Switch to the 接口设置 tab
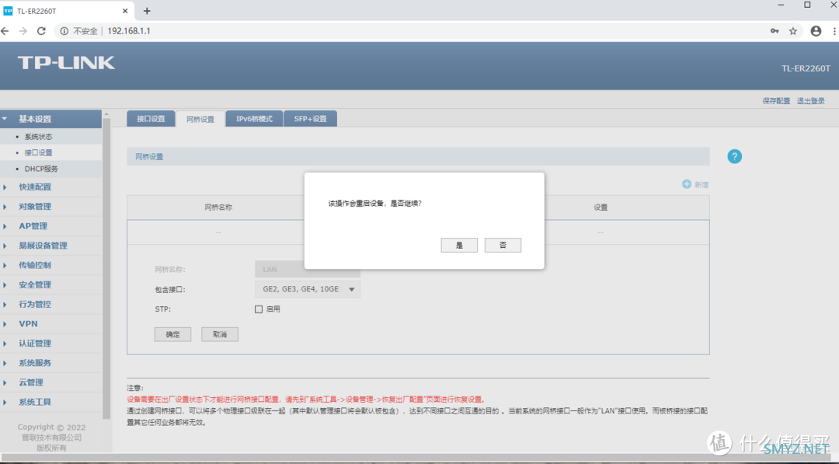The height and width of the screenshot is (464, 839). click(151, 119)
